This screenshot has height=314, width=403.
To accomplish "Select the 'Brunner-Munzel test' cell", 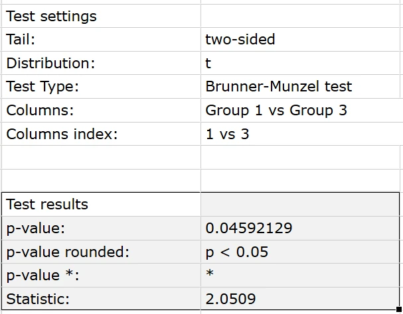I will pyautogui.click(x=300, y=87).
